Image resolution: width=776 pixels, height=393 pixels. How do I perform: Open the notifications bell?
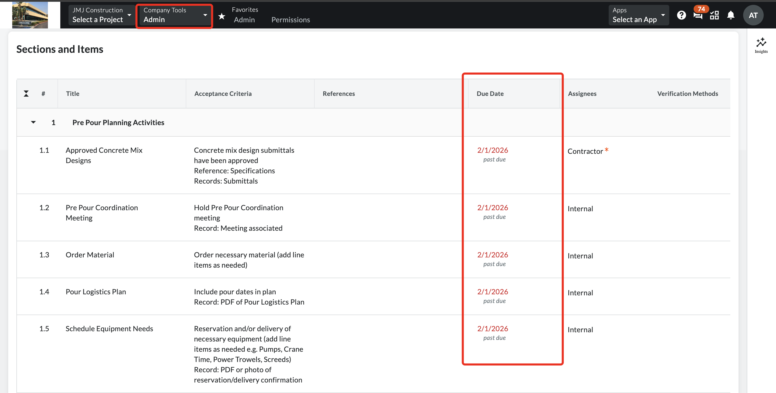[731, 15]
